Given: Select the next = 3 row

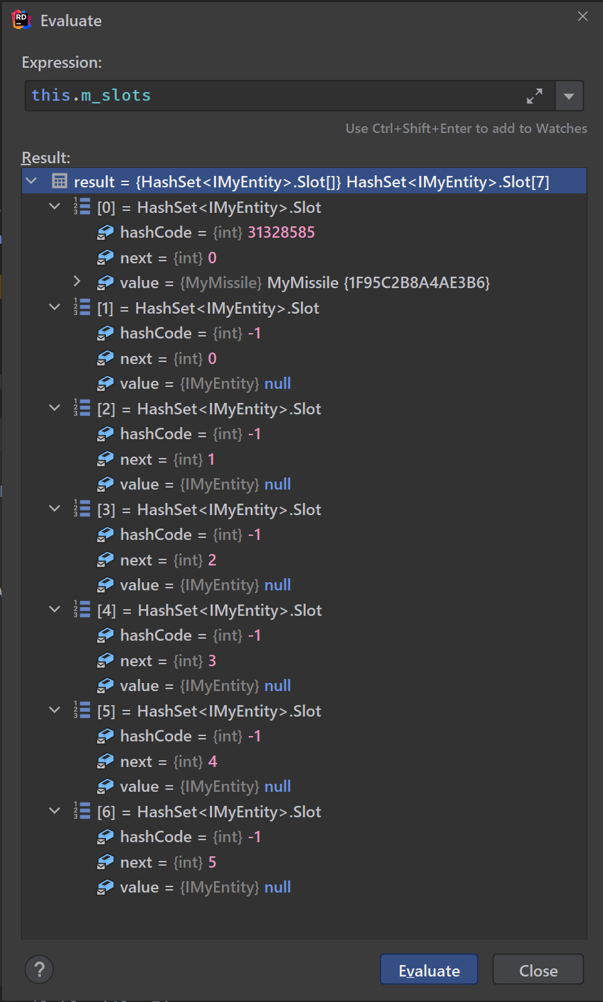Looking at the screenshot, I should (x=168, y=661).
